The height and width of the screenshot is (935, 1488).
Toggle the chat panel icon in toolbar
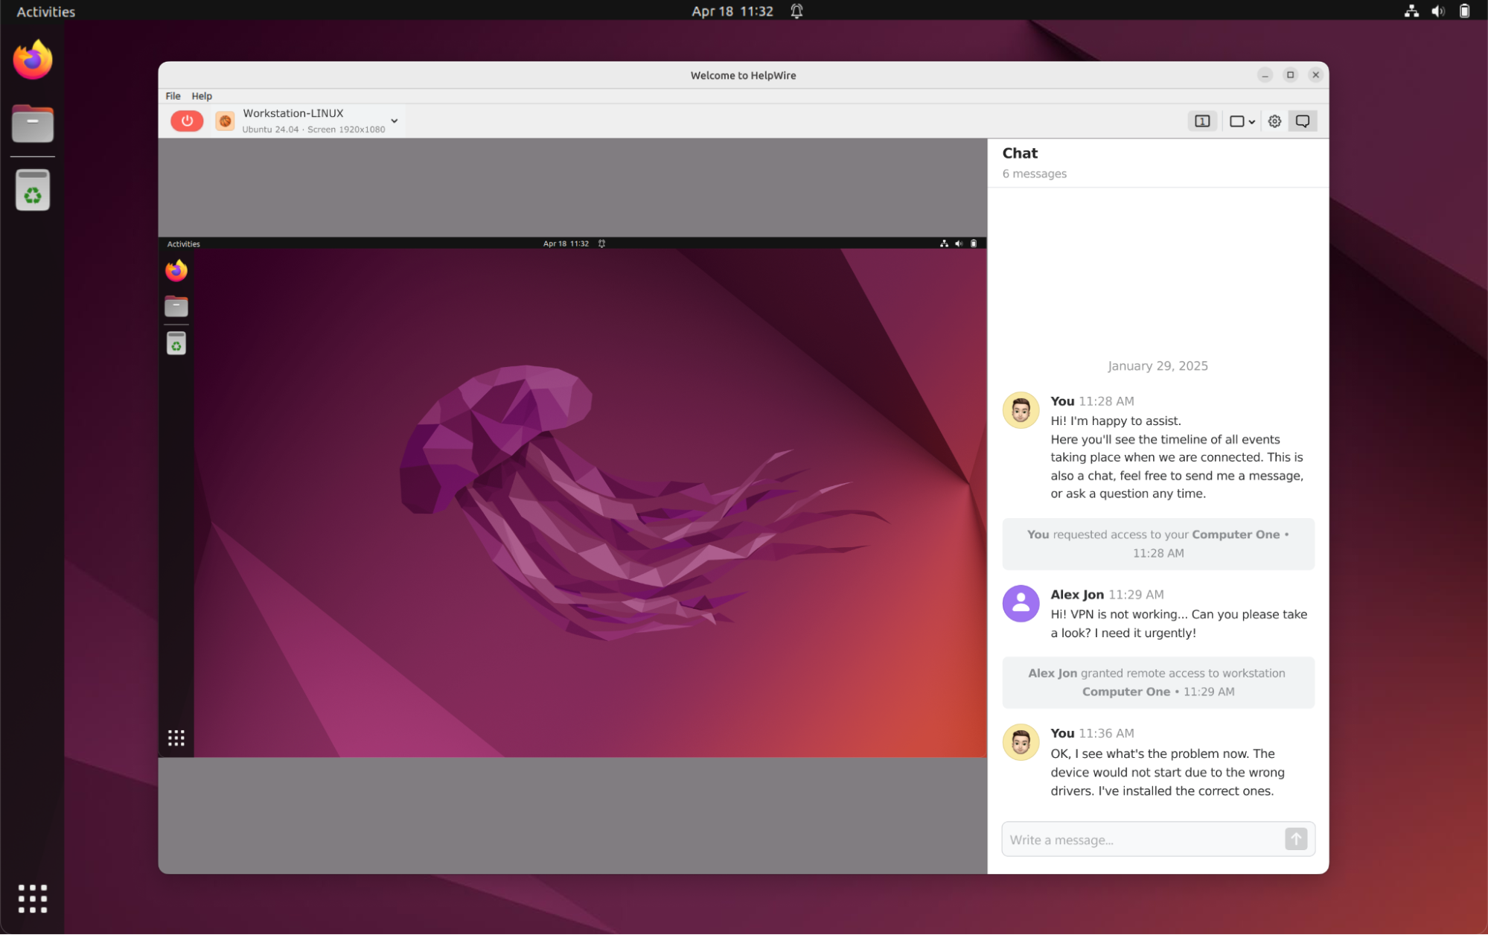1303,121
